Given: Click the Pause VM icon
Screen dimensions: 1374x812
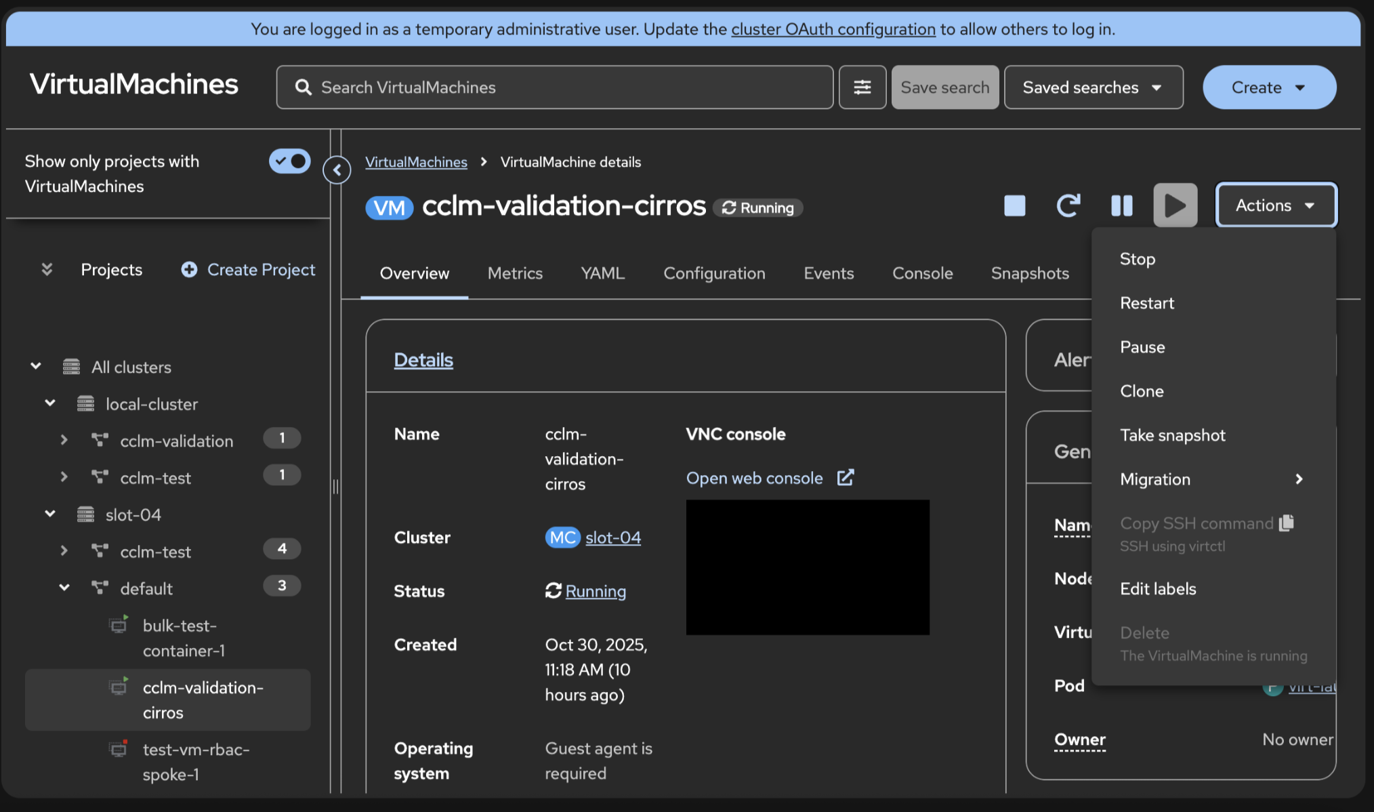Looking at the screenshot, I should (1121, 205).
